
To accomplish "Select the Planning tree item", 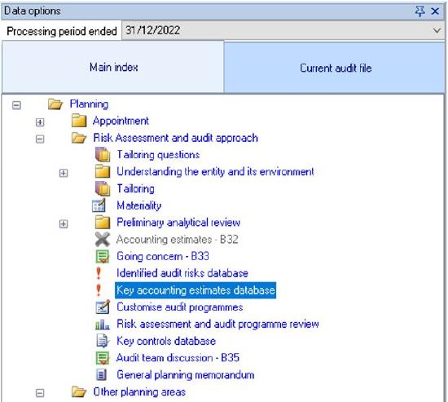I will (x=89, y=104).
